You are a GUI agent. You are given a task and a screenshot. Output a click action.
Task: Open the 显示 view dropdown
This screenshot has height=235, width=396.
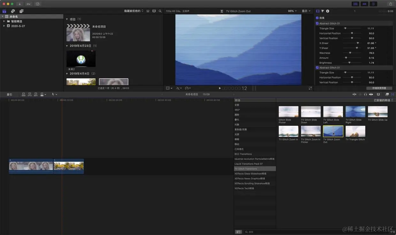[306, 11]
